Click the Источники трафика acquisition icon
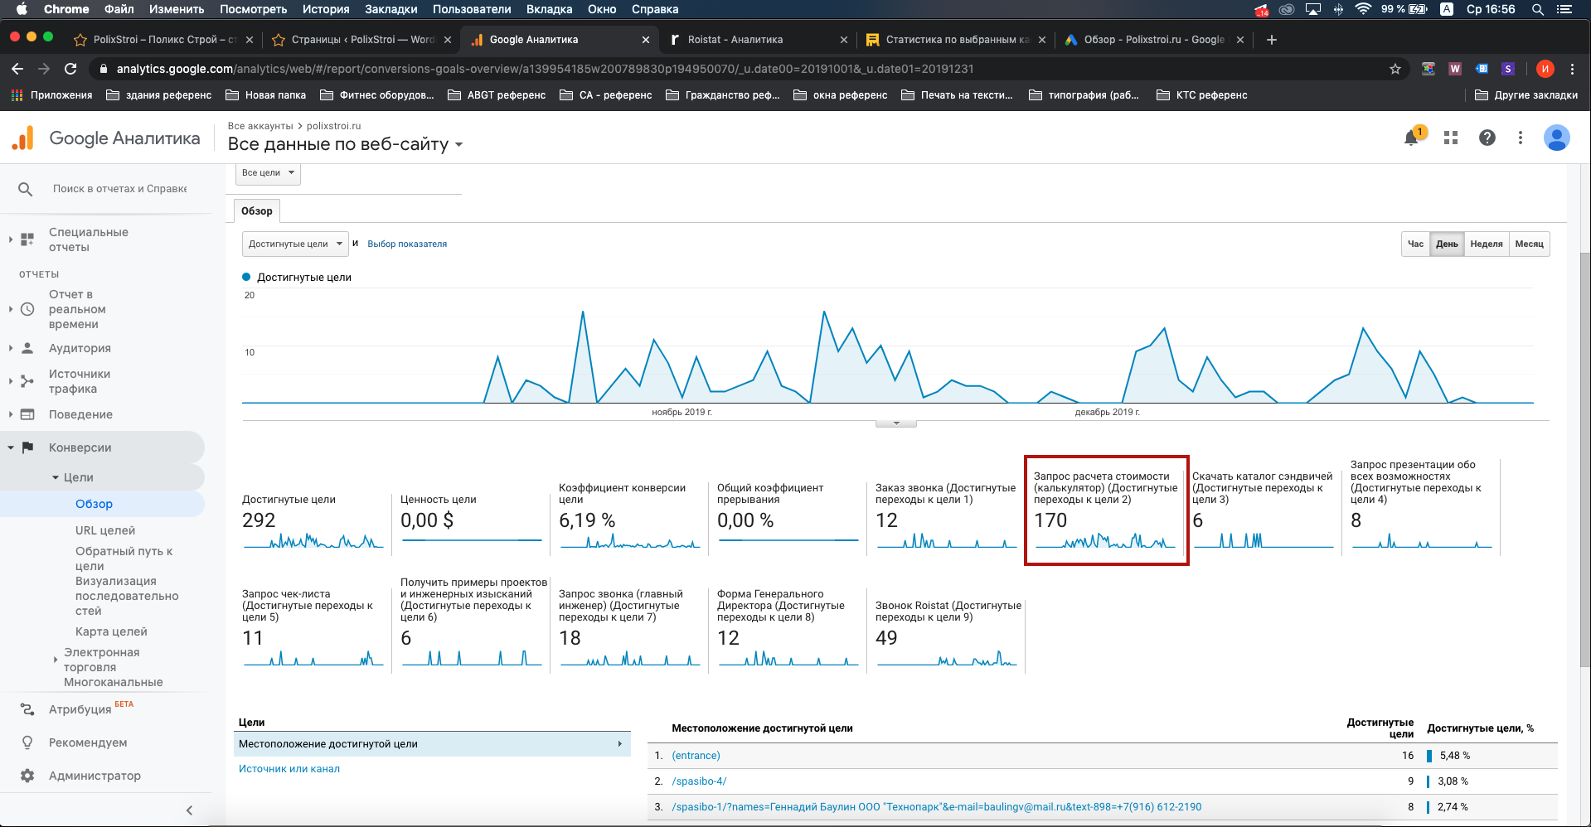 [x=27, y=381]
